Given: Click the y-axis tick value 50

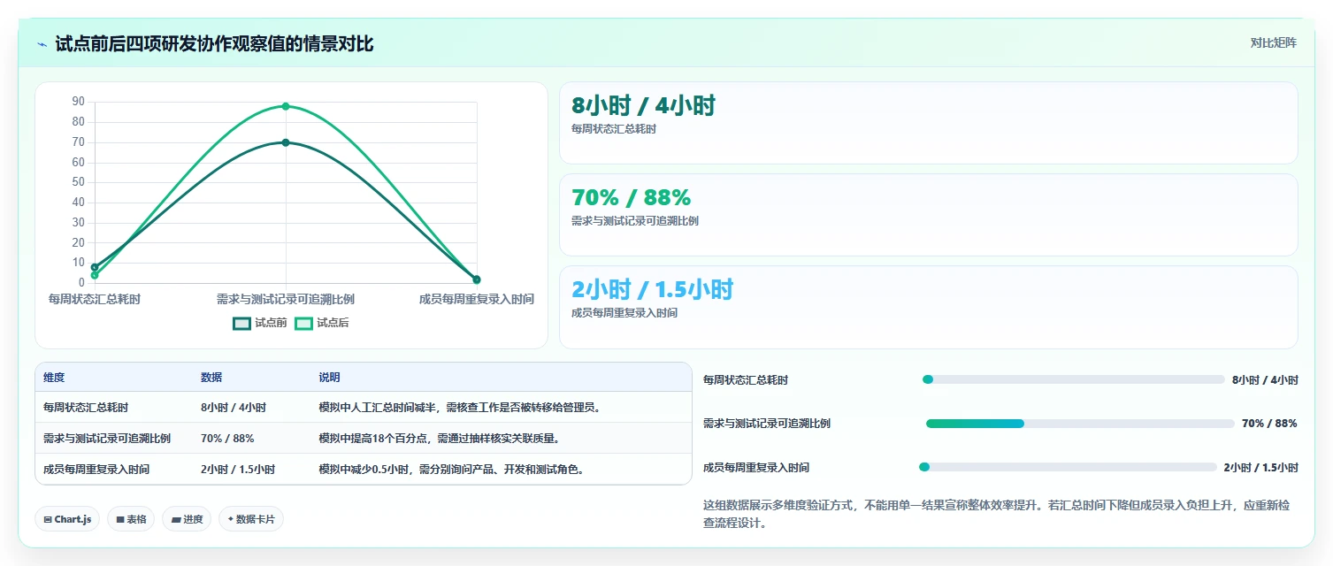Looking at the screenshot, I should [79, 182].
